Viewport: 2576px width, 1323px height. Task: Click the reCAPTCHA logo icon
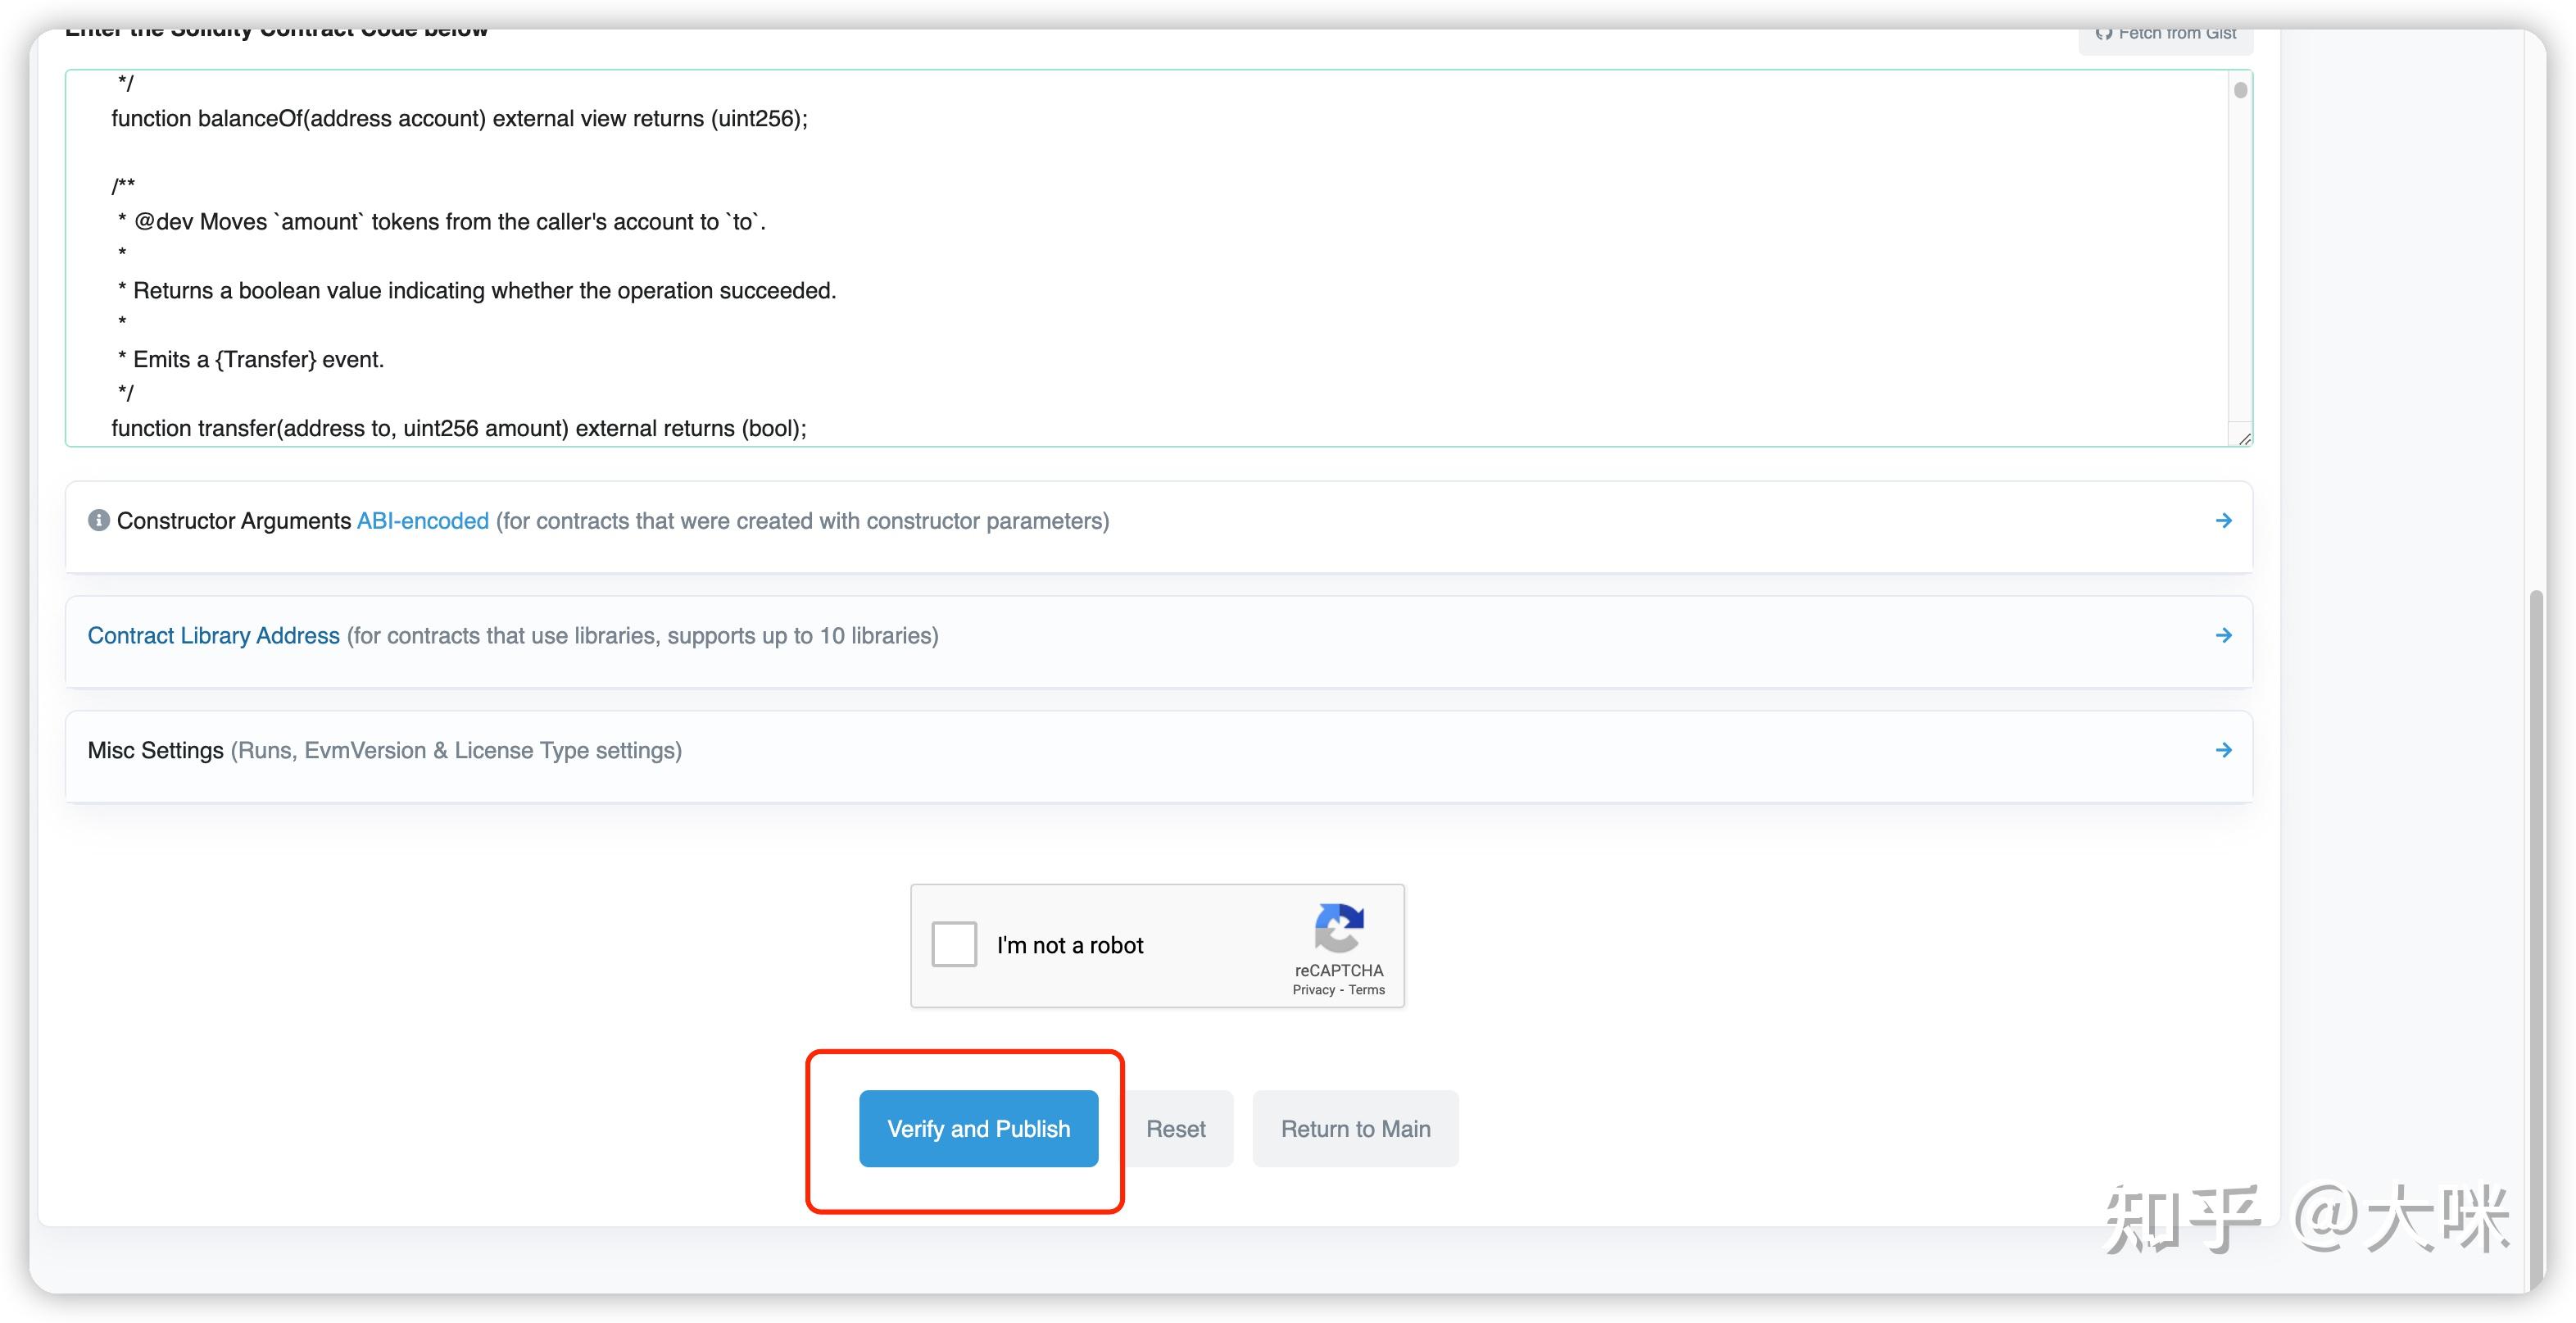(x=1339, y=929)
